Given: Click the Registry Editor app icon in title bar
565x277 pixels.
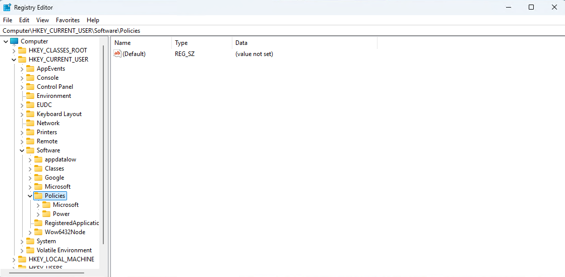Looking at the screenshot, I should [7, 8].
